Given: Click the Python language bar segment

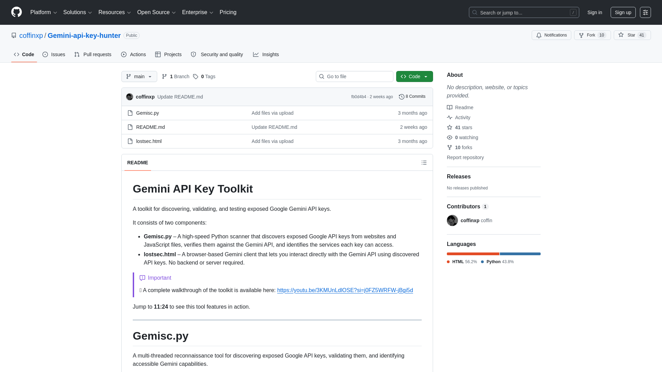Looking at the screenshot, I should tap(520, 254).
